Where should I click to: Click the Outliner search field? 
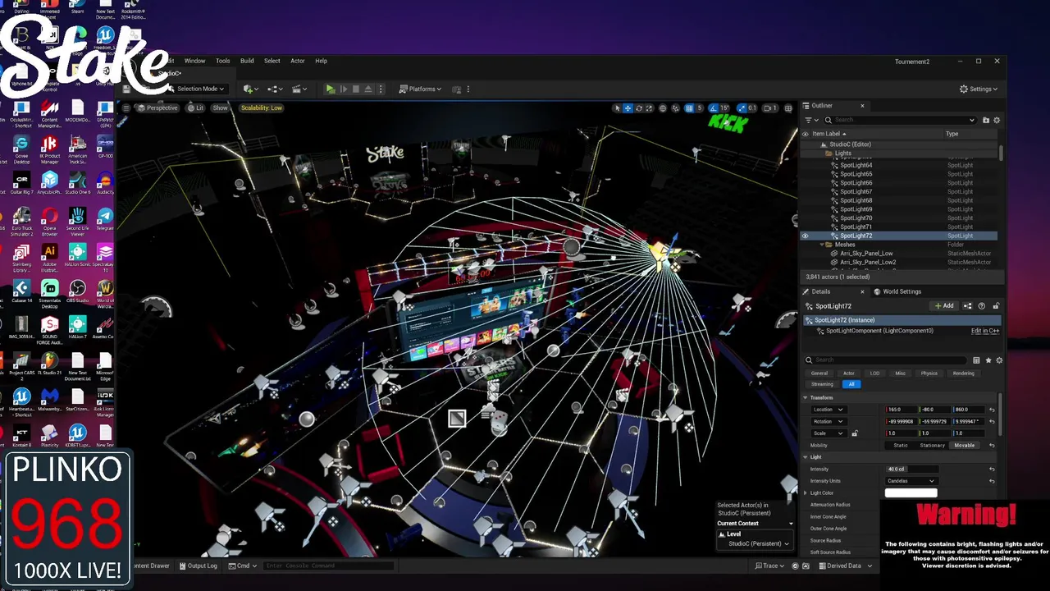pyautogui.click(x=899, y=120)
